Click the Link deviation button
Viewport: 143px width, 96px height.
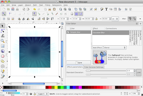(139, 72)
